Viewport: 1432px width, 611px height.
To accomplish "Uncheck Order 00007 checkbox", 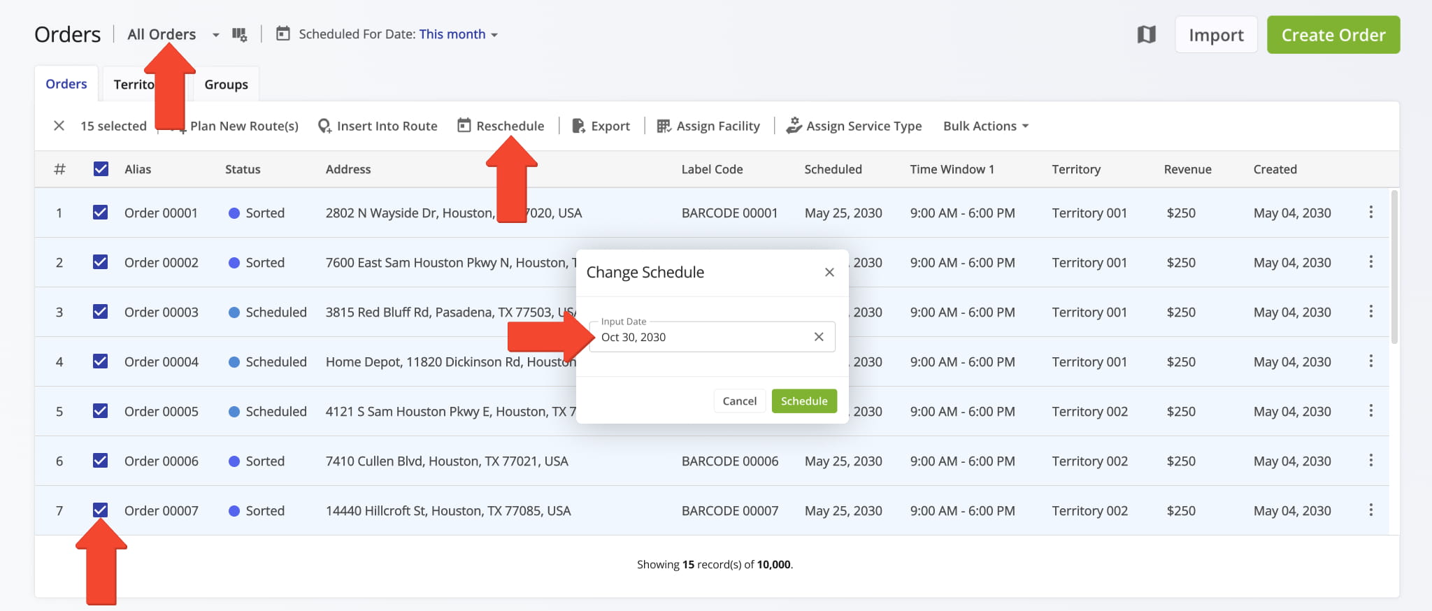I will click(x=101, y=510).
